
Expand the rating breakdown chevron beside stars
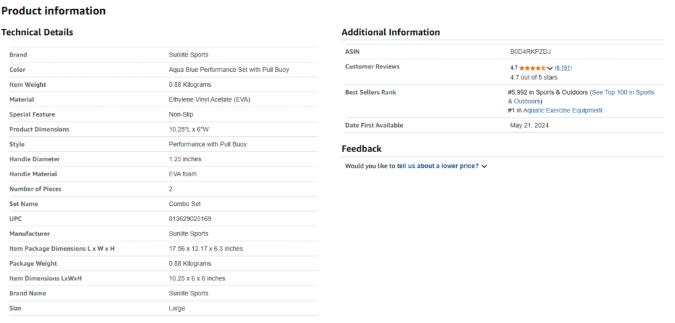point(550,68)
